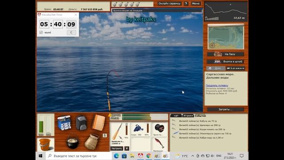Open the fishing journal notebook
284x160 pixels.
[x=99, y=123]
